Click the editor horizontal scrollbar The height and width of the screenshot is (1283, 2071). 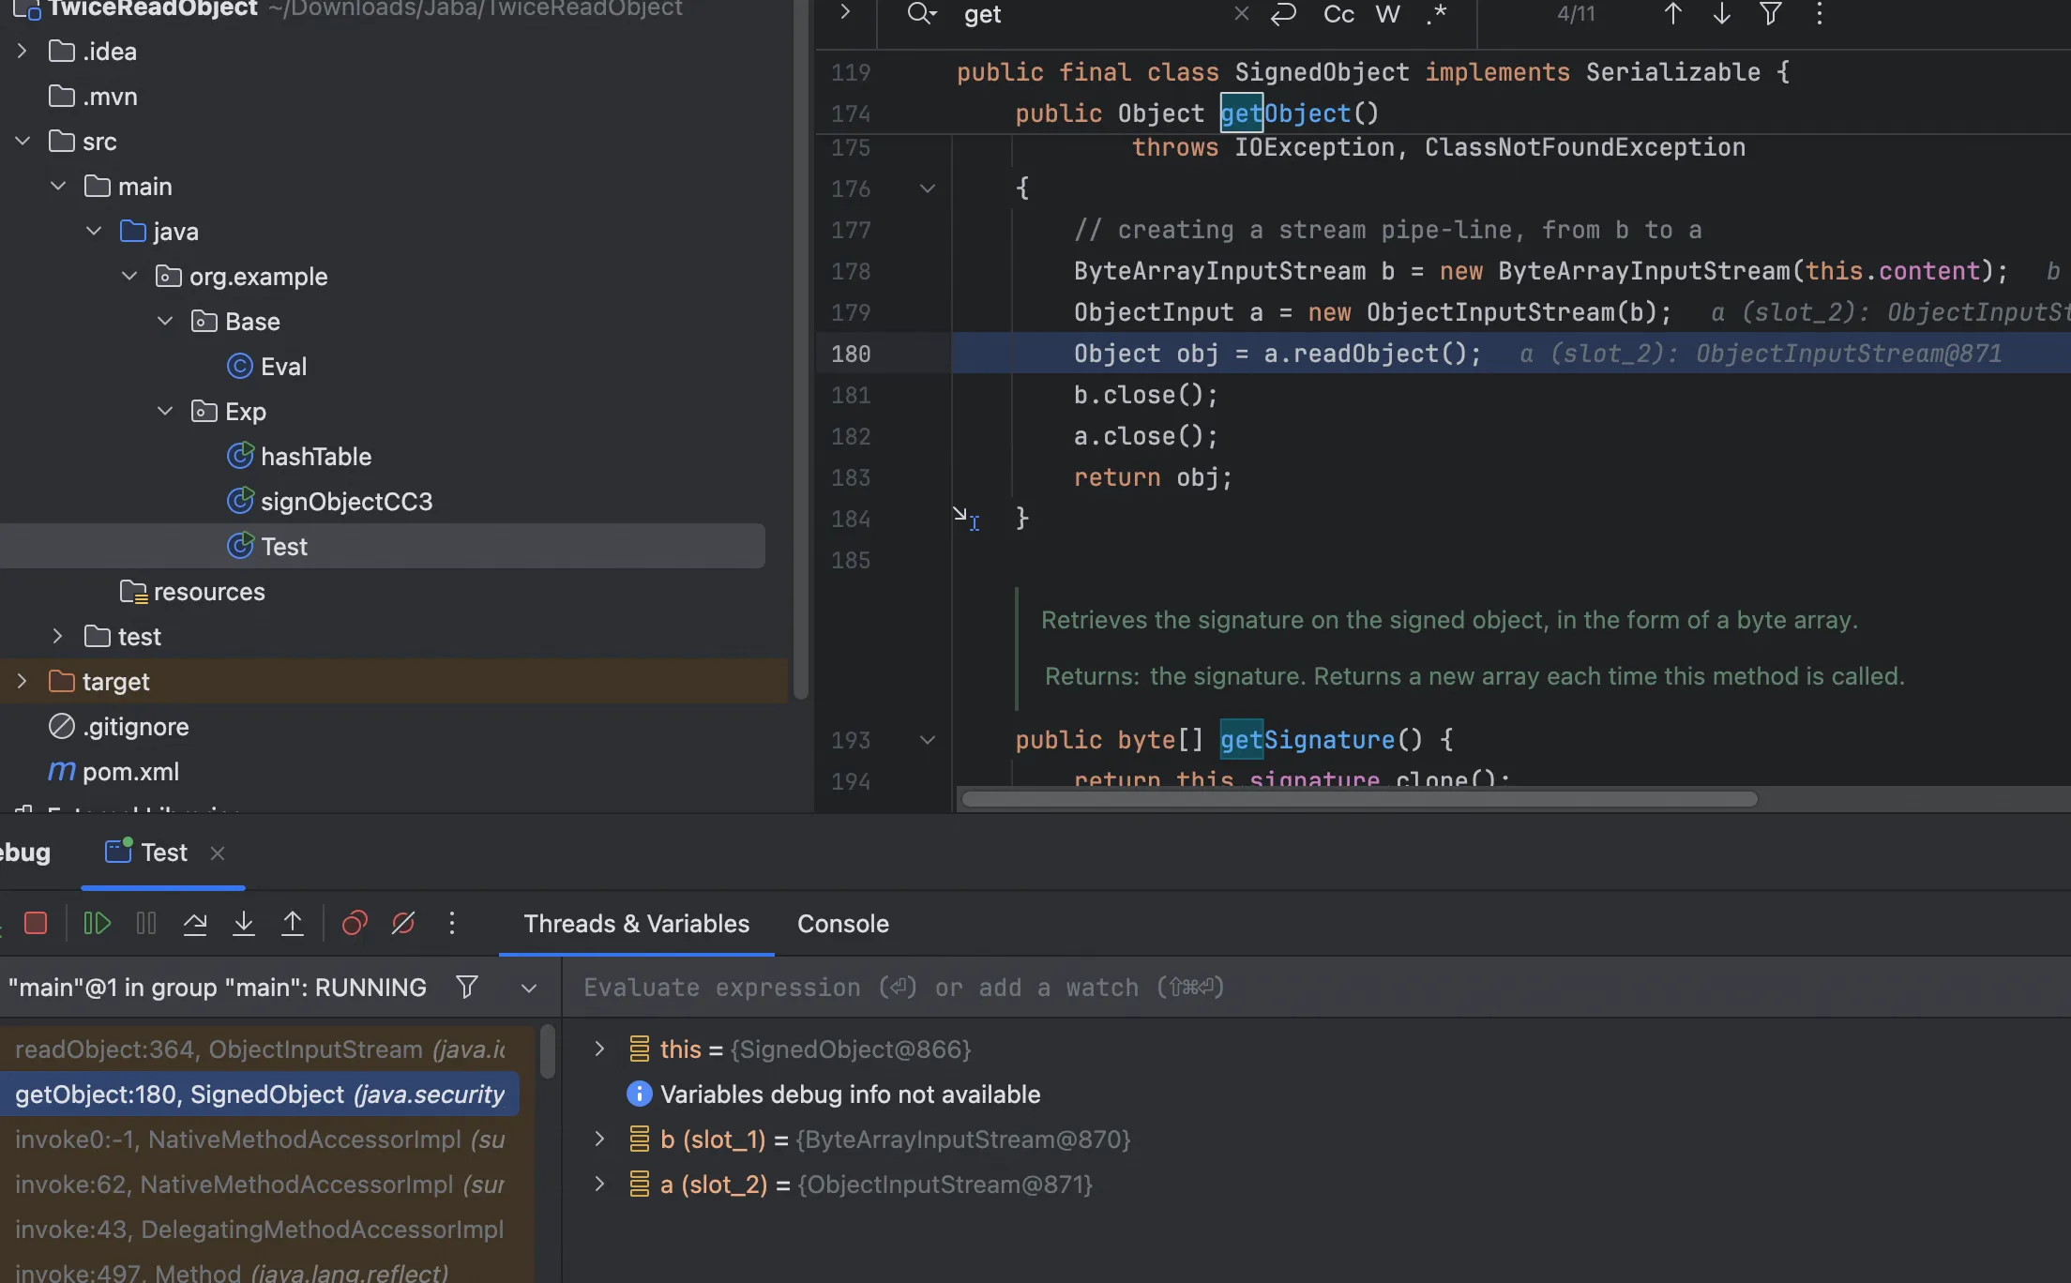pos(1358,799)
